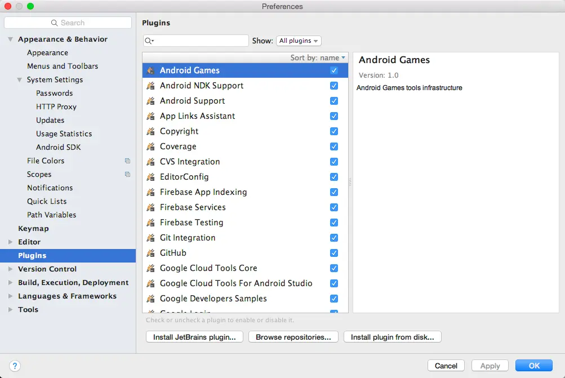This screenshot has width=565, height=378.
Task: Click the Google Cloud Tools For Android Studio icon
Action: coord(150,283)
